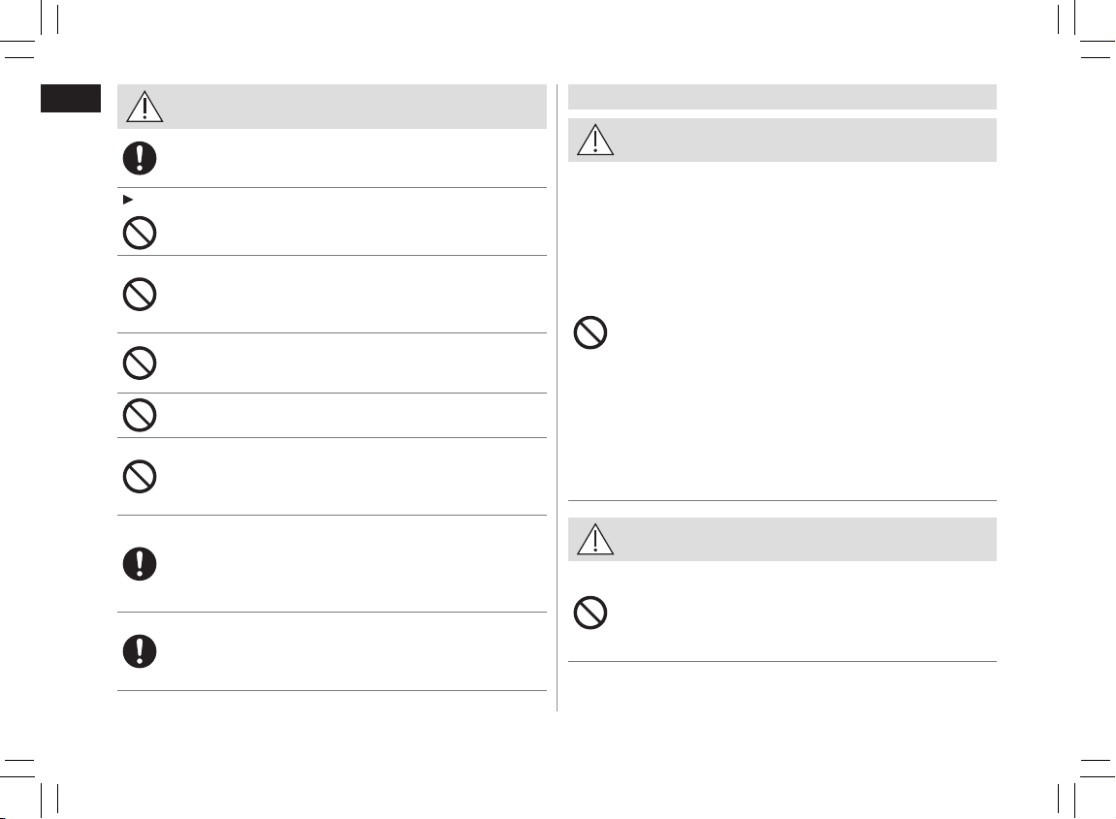Image resolution: width=1116 pixels, height=819 pixels.
Task: Select the exclamation icon under the left warning header
Action: tap(140, 158)
